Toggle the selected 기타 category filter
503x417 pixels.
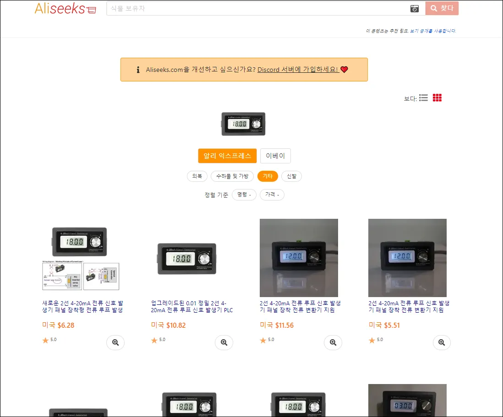coord(268,176)
